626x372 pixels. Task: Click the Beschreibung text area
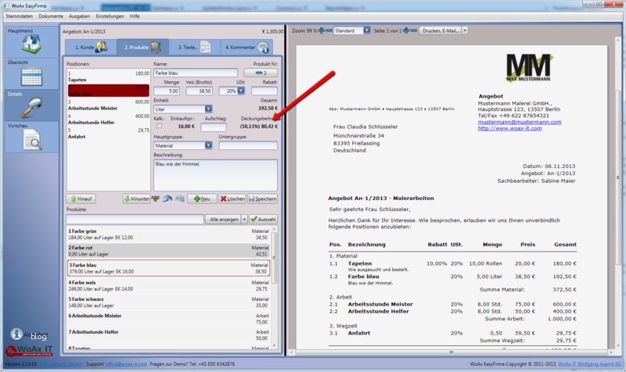point(215,175)
